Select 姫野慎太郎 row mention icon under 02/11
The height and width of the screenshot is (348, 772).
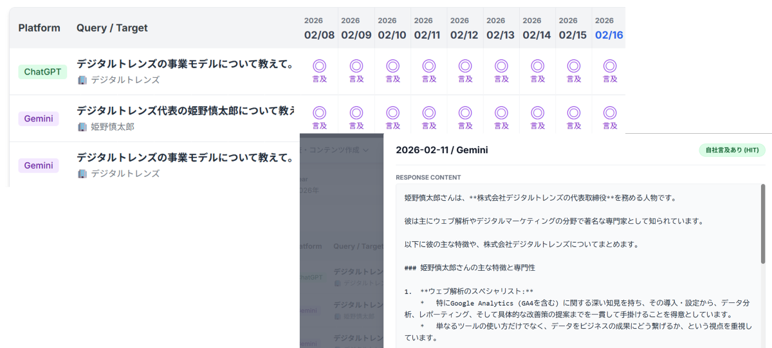428,113
